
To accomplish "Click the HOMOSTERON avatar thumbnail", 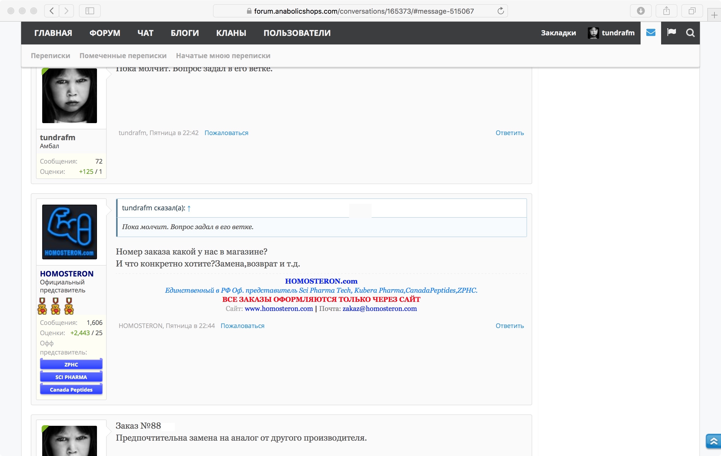I will coord(70,232).
